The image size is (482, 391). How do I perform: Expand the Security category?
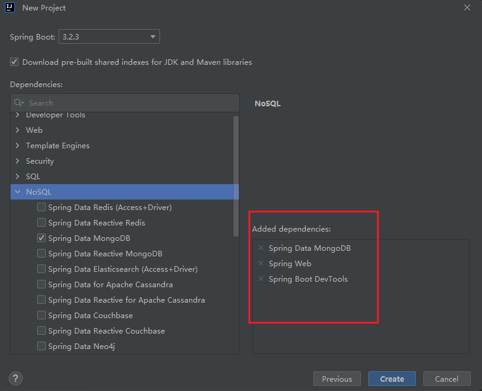coord(17,161)
